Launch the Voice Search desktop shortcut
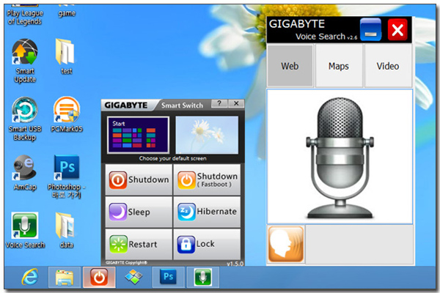440x293 pixels. (25, 231)
